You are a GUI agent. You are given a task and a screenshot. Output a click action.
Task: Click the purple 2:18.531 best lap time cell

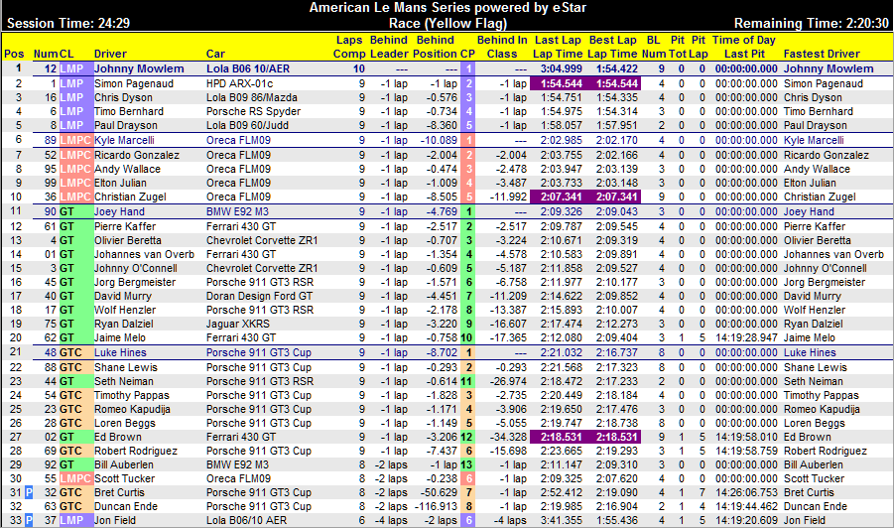612,436
